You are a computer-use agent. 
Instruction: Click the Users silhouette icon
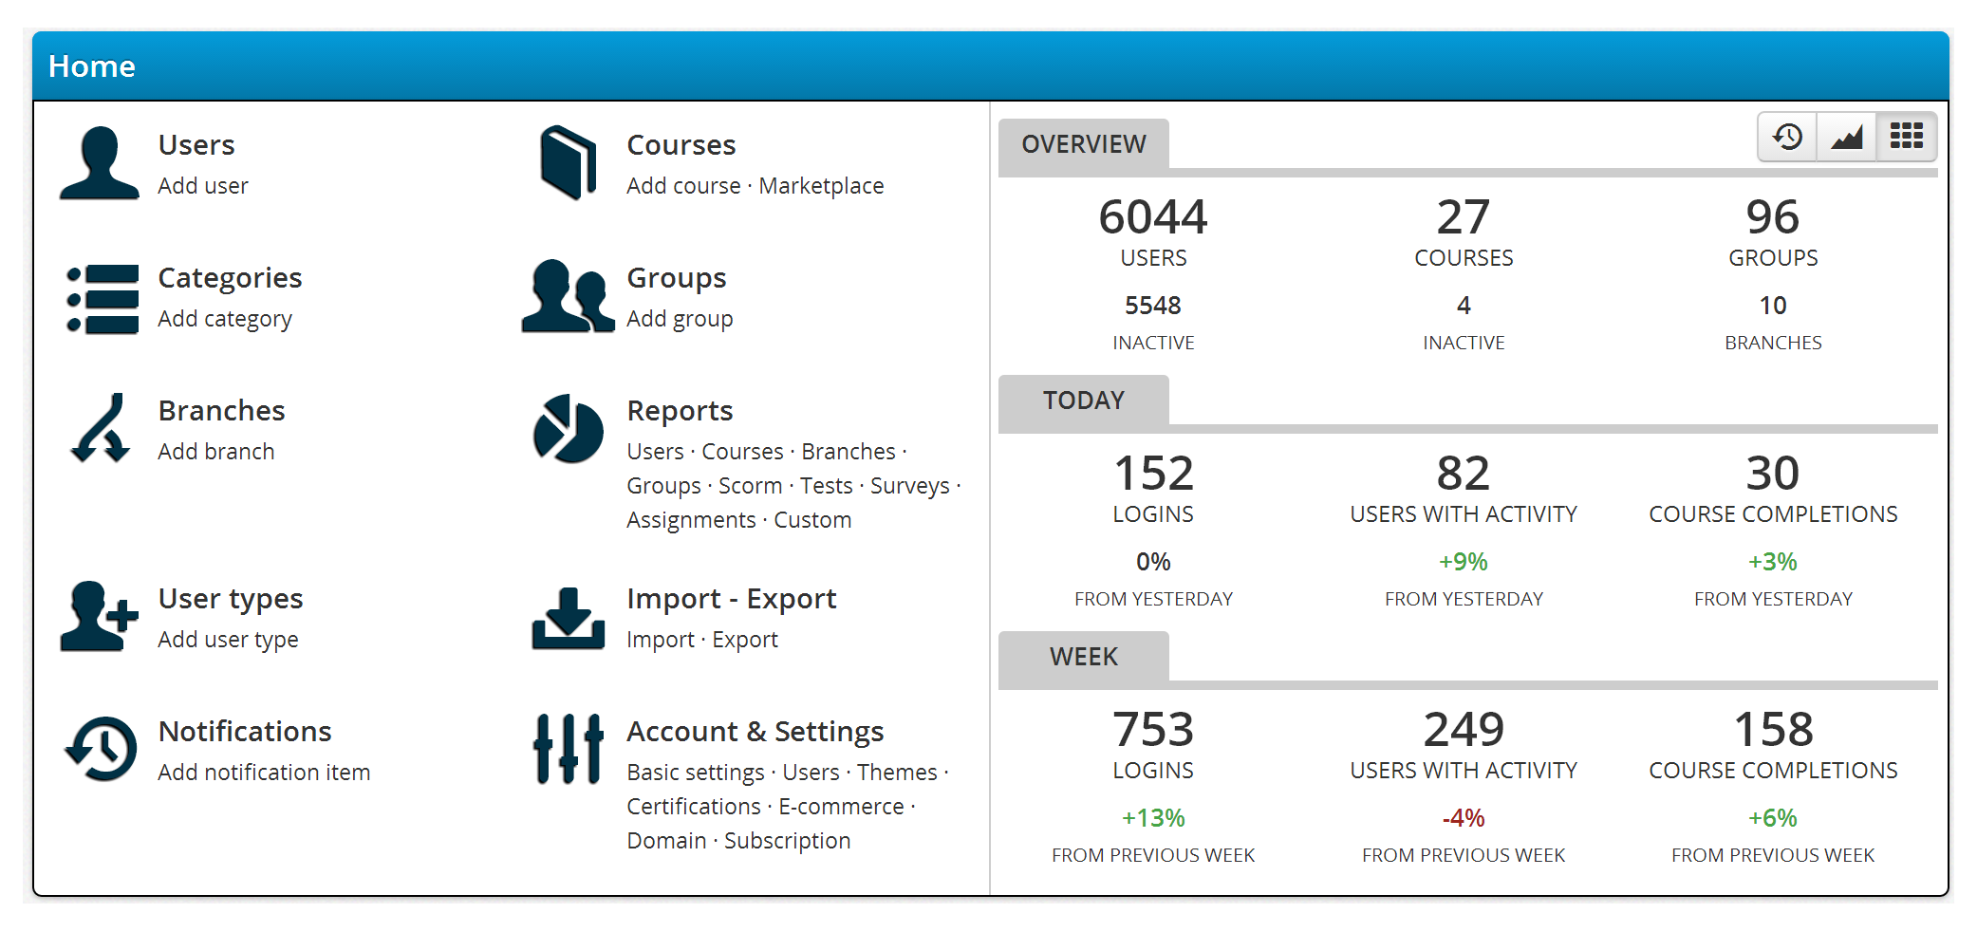pos(100,162)
